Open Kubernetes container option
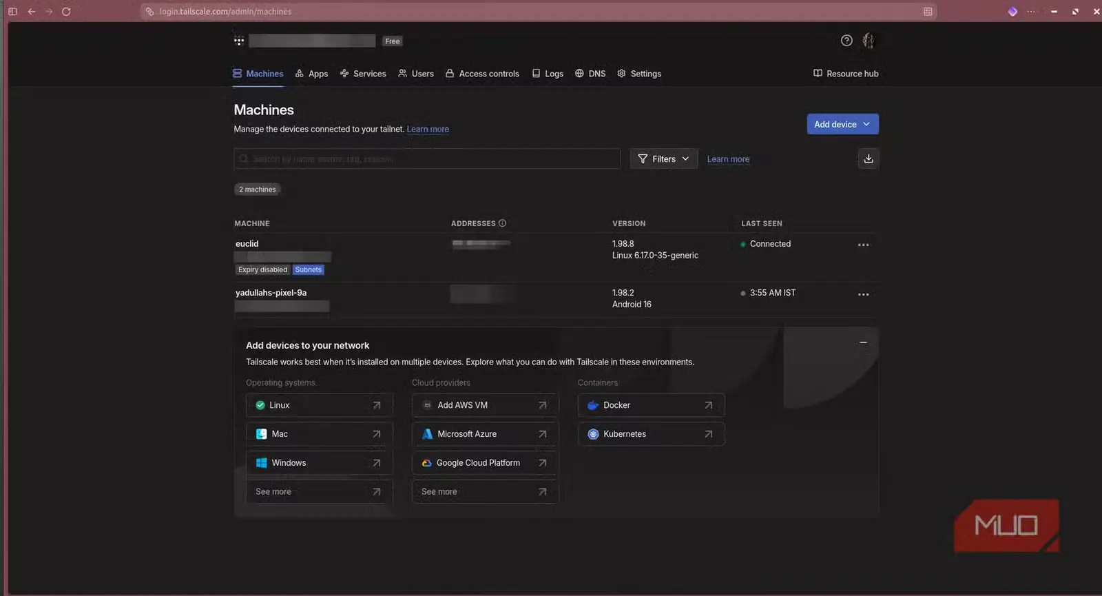Viewport: 1102px width, 596px height. click(652, 434)
